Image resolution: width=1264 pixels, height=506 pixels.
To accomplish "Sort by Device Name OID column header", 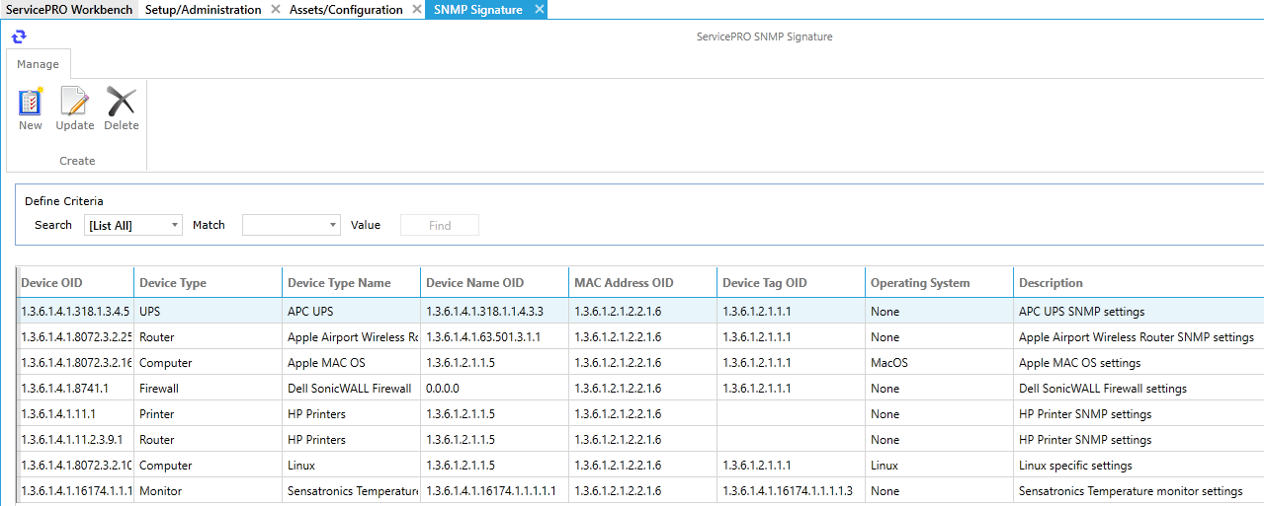I will [x=494, y=282].
